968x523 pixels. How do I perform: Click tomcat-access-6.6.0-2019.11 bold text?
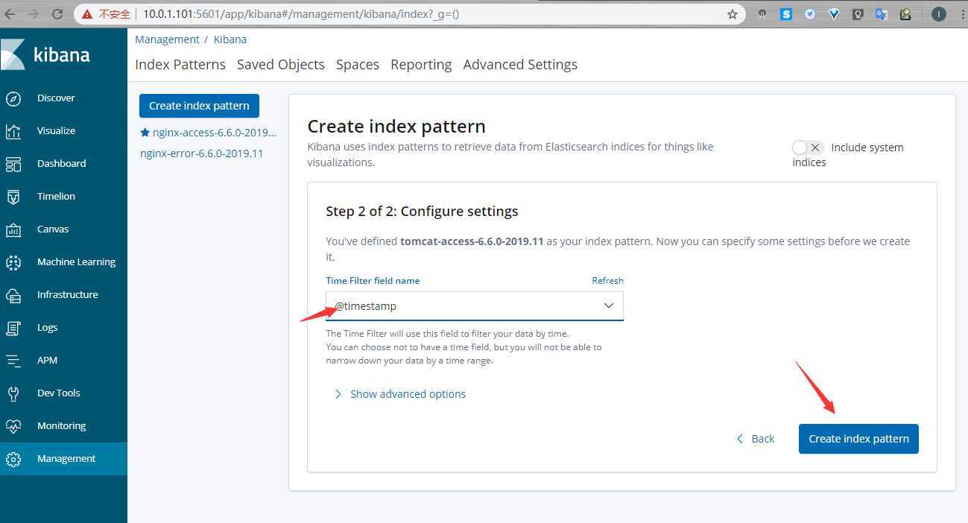click(x=472, y=241)
